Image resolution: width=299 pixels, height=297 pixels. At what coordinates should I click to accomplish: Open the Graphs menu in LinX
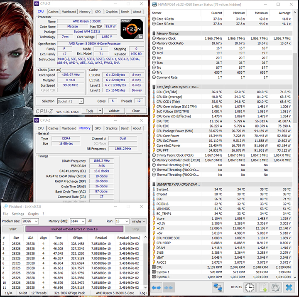[x=33, y=214]
